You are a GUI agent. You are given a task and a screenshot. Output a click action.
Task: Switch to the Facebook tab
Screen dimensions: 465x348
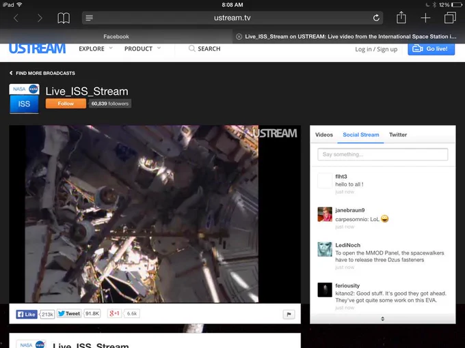116,36
